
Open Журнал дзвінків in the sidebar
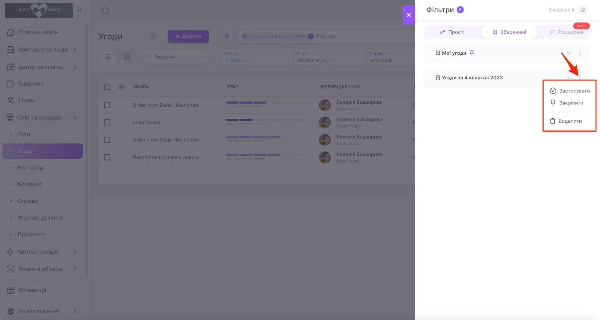click(x=40, y=217)
